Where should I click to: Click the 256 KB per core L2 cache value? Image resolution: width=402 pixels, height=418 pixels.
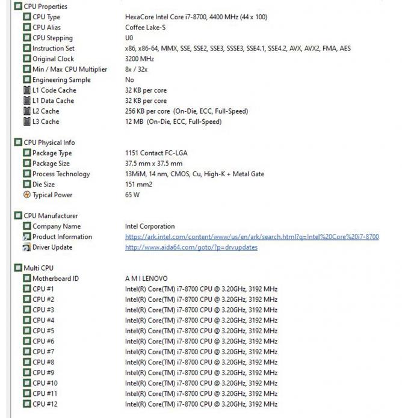(187, 111)
